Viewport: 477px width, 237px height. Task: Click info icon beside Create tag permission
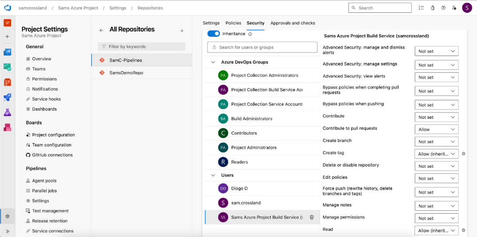point(463,154)
